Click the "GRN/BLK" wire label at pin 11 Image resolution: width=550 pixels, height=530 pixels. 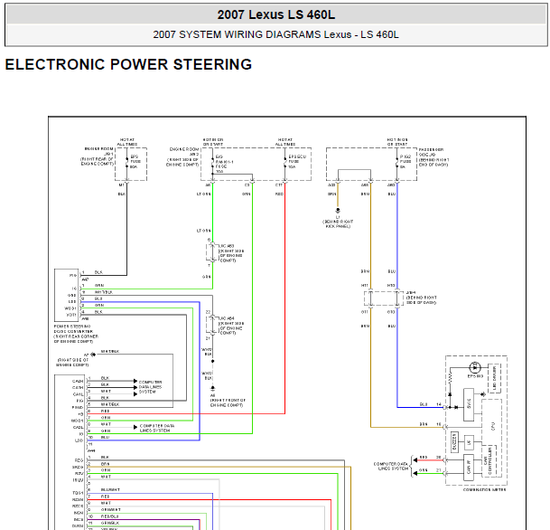pos(110,523)
